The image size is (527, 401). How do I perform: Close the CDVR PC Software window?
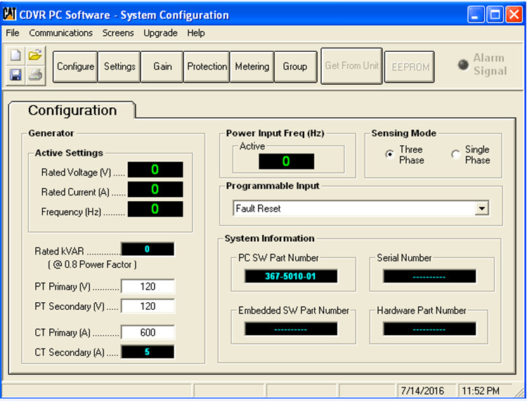514,15
